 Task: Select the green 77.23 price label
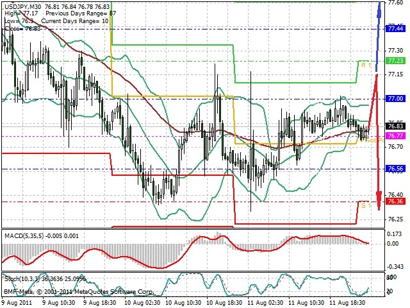tap(396, 61)
